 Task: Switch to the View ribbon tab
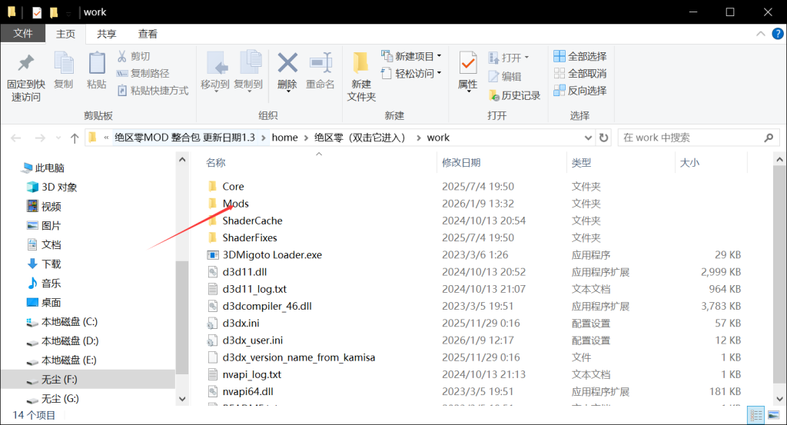click(148, 34)
